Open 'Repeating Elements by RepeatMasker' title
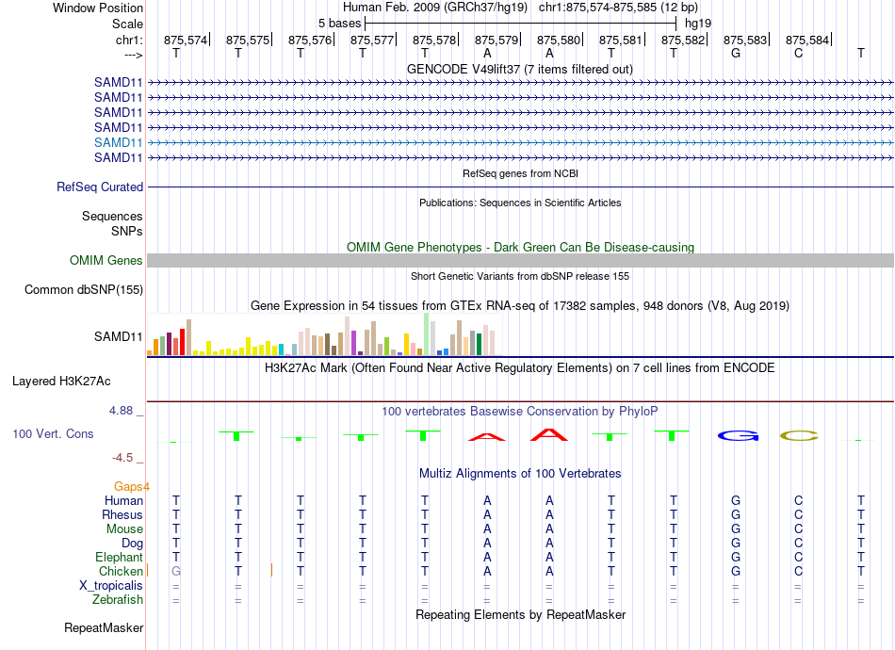This screenshot has height=650, width=895. (x=520, y=615)
